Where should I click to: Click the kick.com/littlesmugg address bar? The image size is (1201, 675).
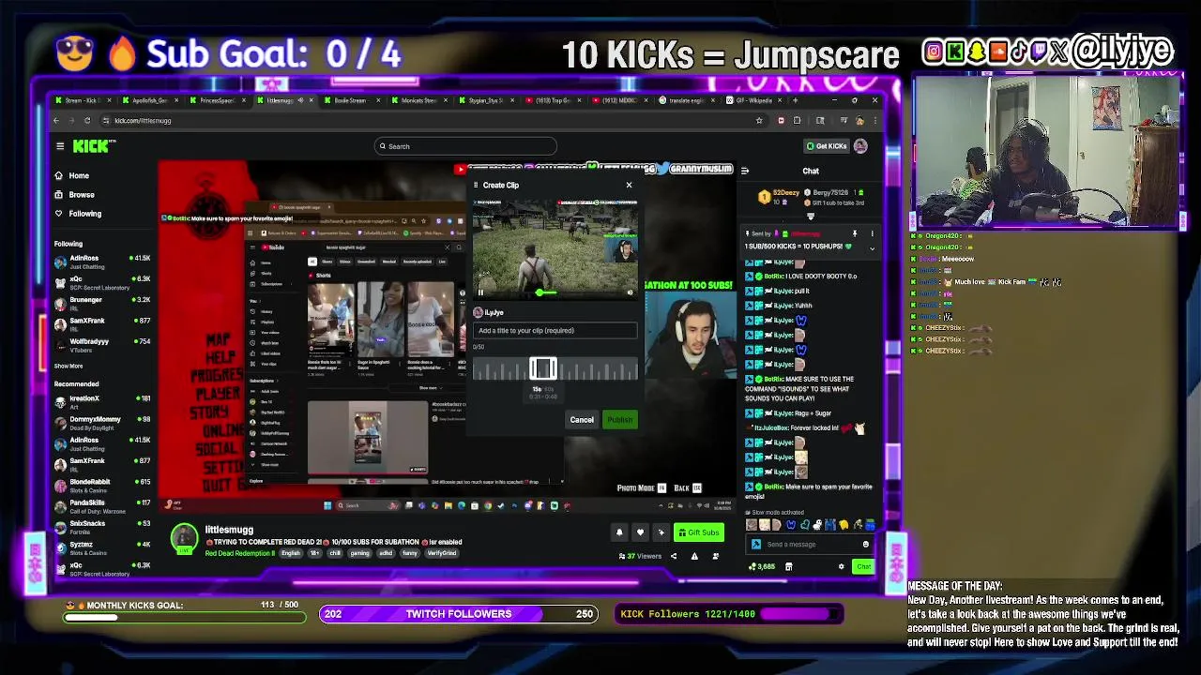[432, 120]
